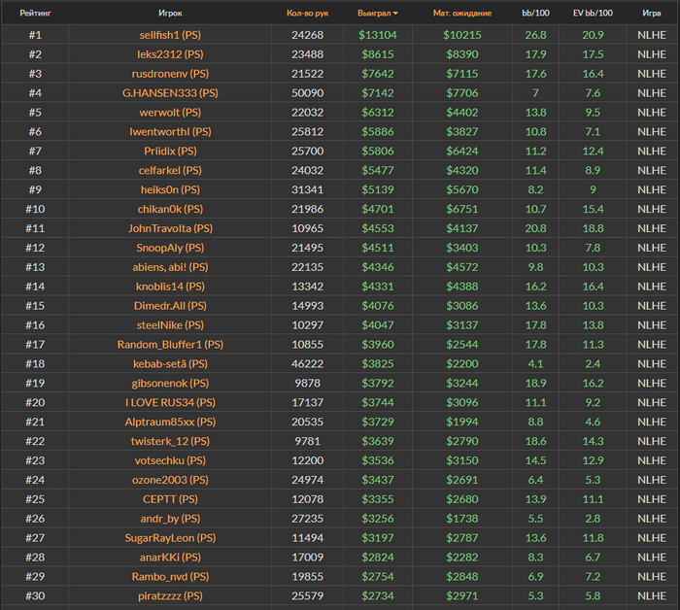
Task: Open player sellfish1 (PS) profile
Action: tap(170, 35)
